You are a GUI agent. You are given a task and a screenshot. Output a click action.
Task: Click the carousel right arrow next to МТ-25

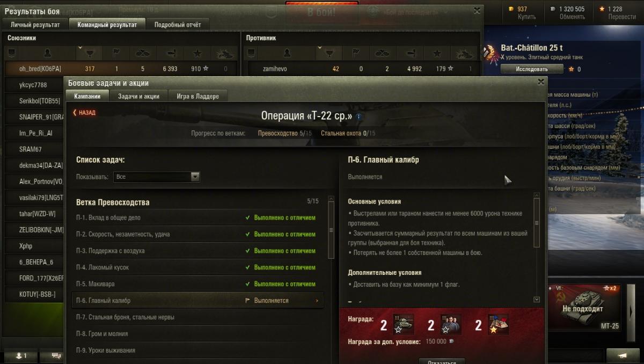632,309
